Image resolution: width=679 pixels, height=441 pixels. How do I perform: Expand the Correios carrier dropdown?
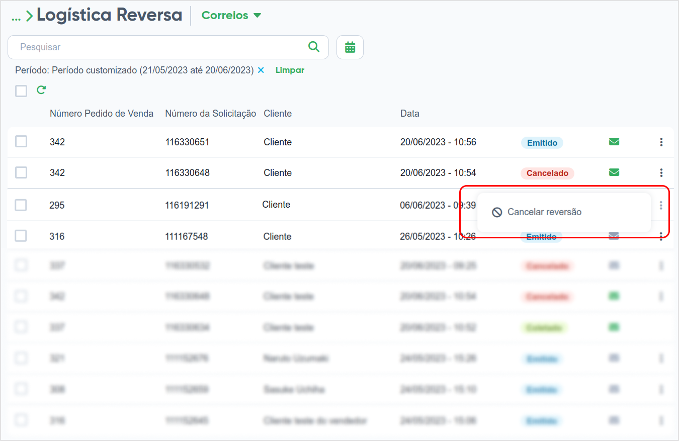(231, 16)
